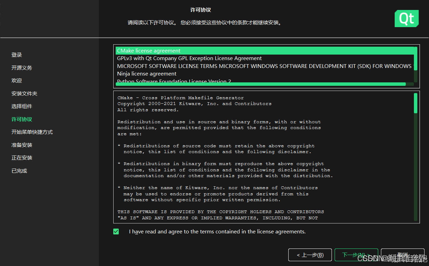
Task: Click 下一步 to proceed with installation
Action: [356, 255]
